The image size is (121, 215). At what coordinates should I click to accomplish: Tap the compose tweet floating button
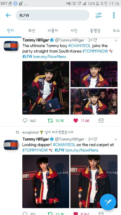point(108,202)
